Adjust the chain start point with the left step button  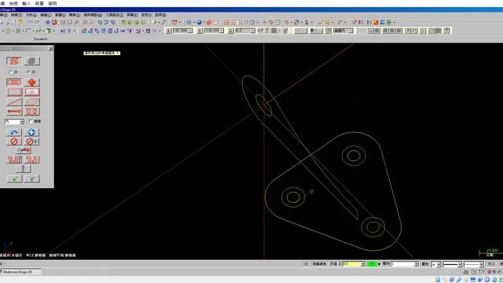pyautogui.click(x=14, y=160)
